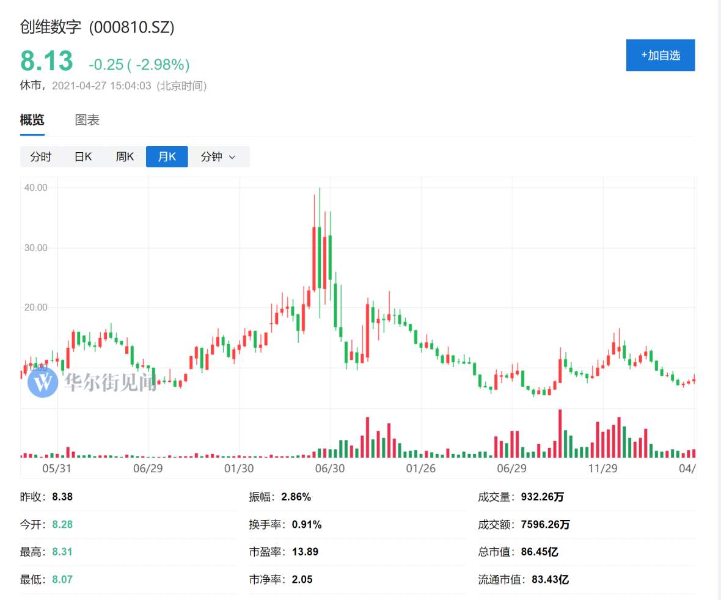Click the current price 8.13

46,60
